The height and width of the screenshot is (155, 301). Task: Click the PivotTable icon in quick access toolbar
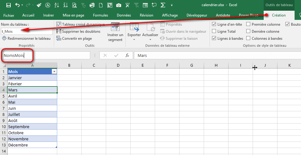tap(110, 5)
